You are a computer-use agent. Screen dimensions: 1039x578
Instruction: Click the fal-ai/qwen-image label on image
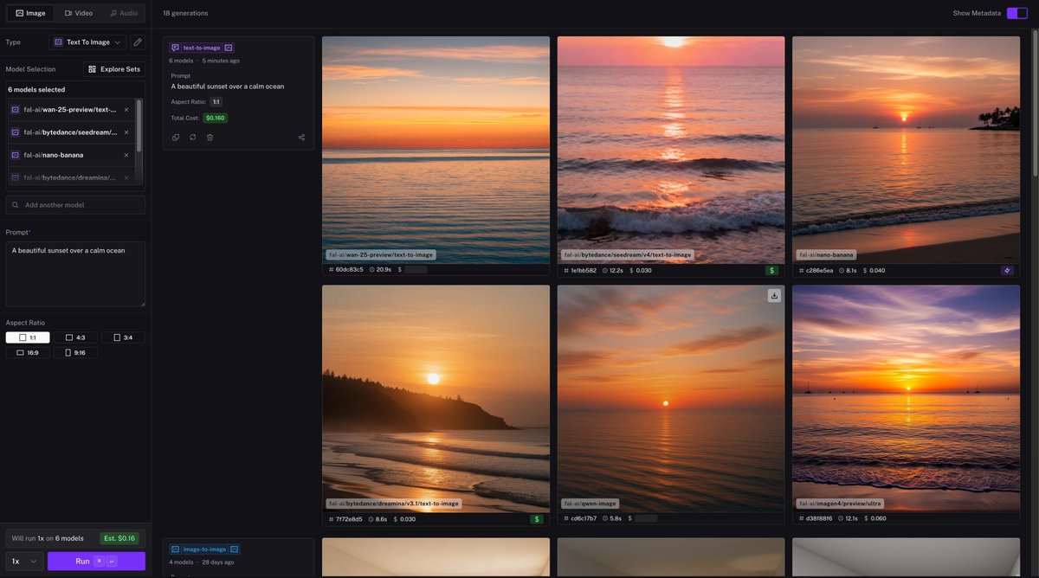(590, 504)
